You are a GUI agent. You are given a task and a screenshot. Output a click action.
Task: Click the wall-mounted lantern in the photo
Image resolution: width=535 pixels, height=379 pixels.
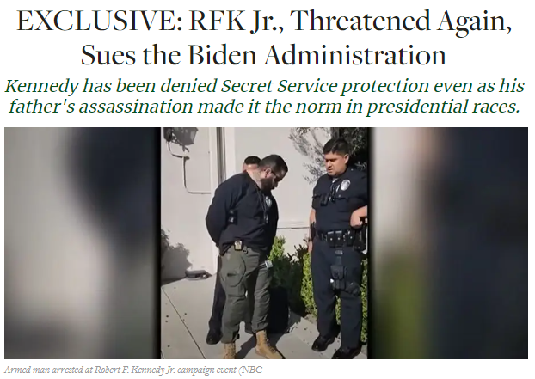point(181,137)
